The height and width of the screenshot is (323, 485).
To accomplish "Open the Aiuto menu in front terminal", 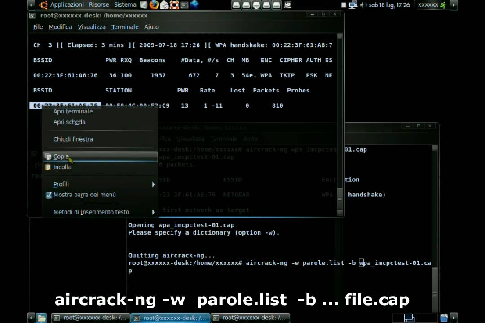I will pyautogui.click(x=151, y=27).
